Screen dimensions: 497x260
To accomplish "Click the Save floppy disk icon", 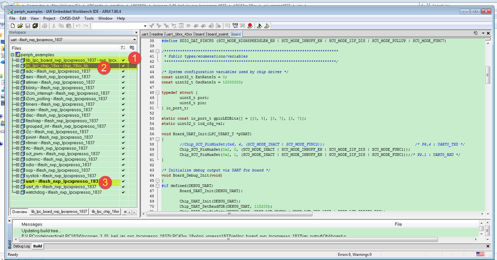I will (27, 26).
